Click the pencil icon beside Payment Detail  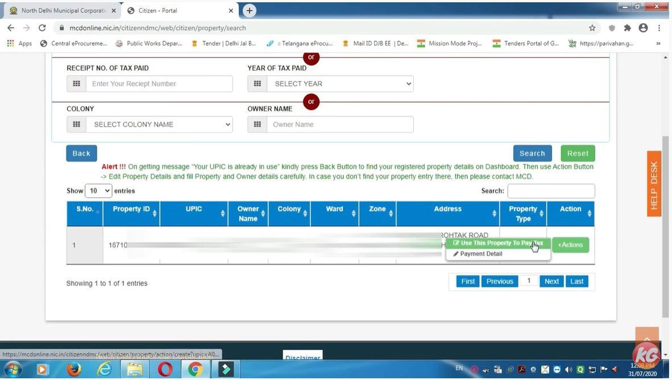pyautogui.click(x=455, y=253)
